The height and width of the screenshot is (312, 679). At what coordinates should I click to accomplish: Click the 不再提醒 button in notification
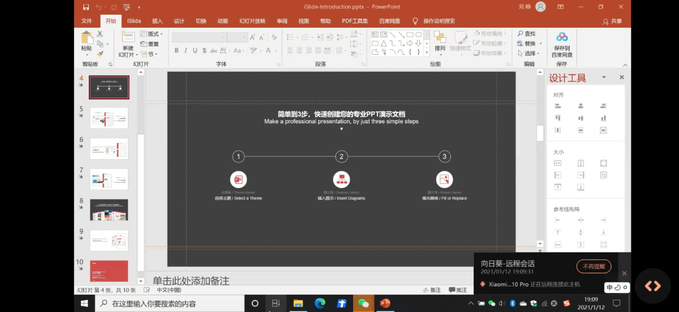click(x=594, y=266)
